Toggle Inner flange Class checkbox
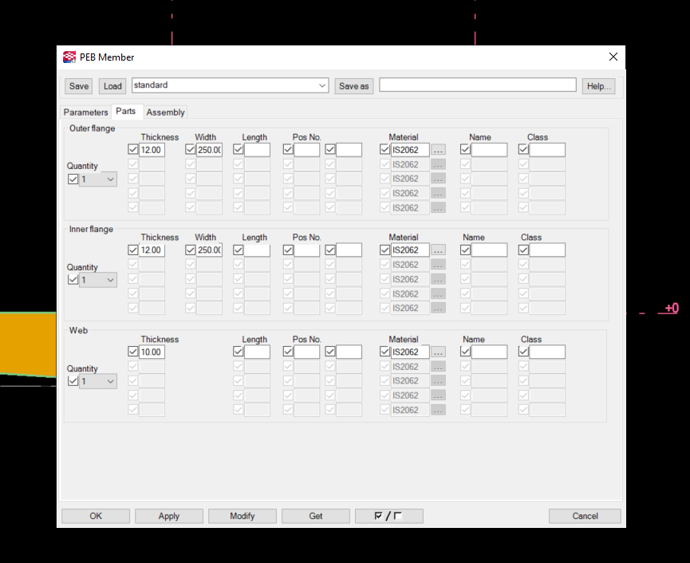This screenshot has width=690, height=563. (x=523, y=250)
